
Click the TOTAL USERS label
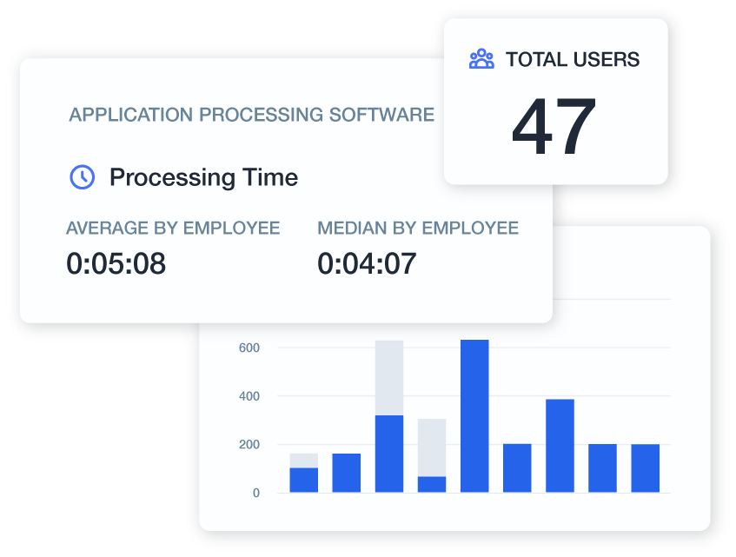(573, 60)
